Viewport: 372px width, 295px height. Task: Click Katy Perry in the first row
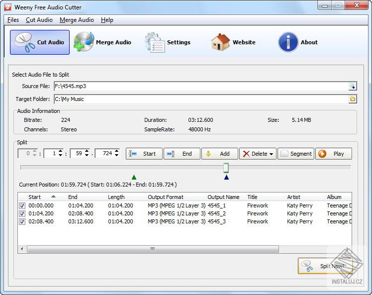click(300, 205)
